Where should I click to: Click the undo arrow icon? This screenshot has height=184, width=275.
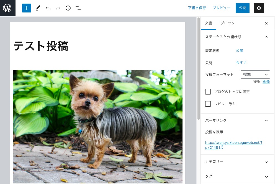(x=48, y=8)
